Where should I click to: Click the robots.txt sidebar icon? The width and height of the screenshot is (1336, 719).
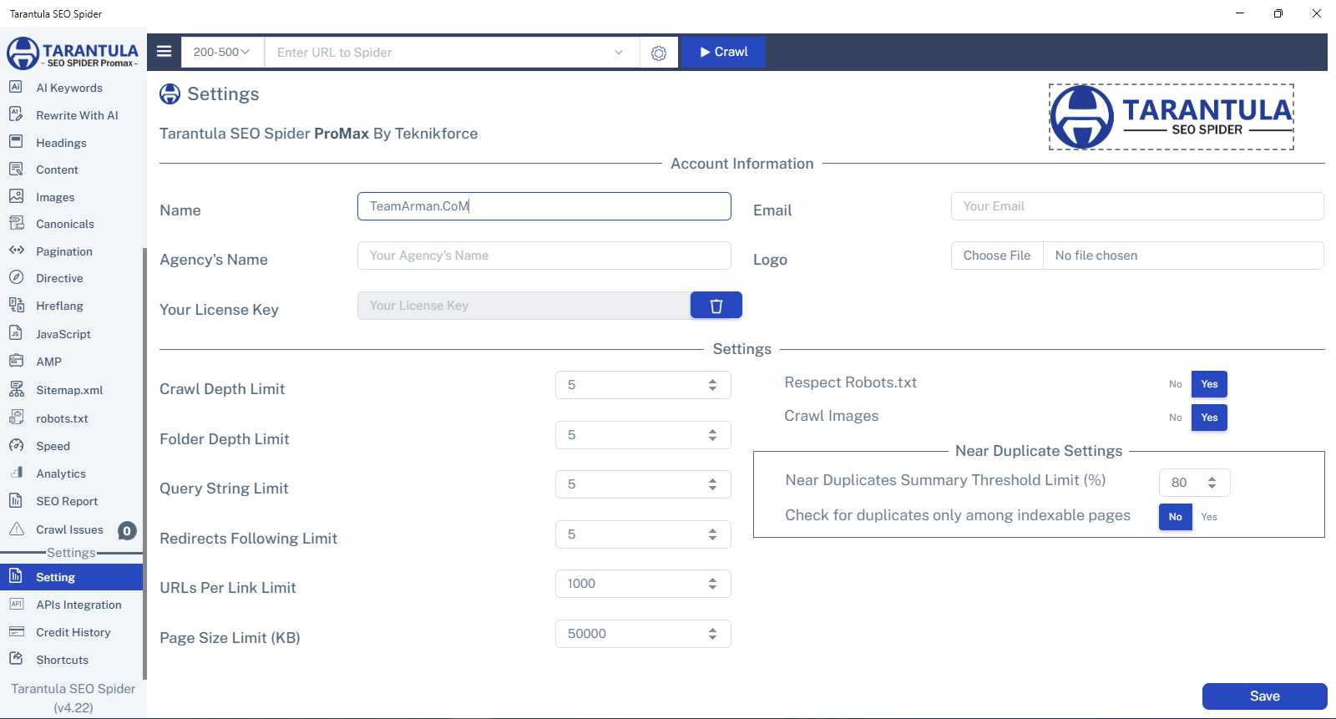16,418
